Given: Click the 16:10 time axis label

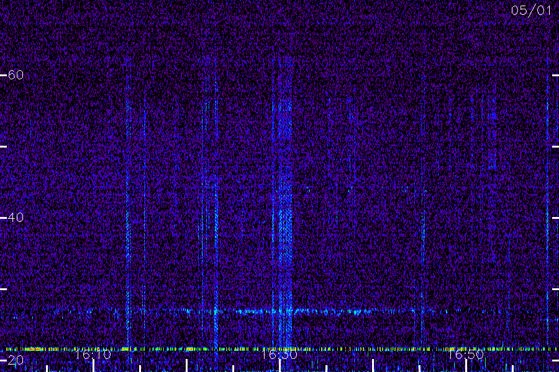Looking at the screenshot, I should pyautogui.click(x=93, y=354).
